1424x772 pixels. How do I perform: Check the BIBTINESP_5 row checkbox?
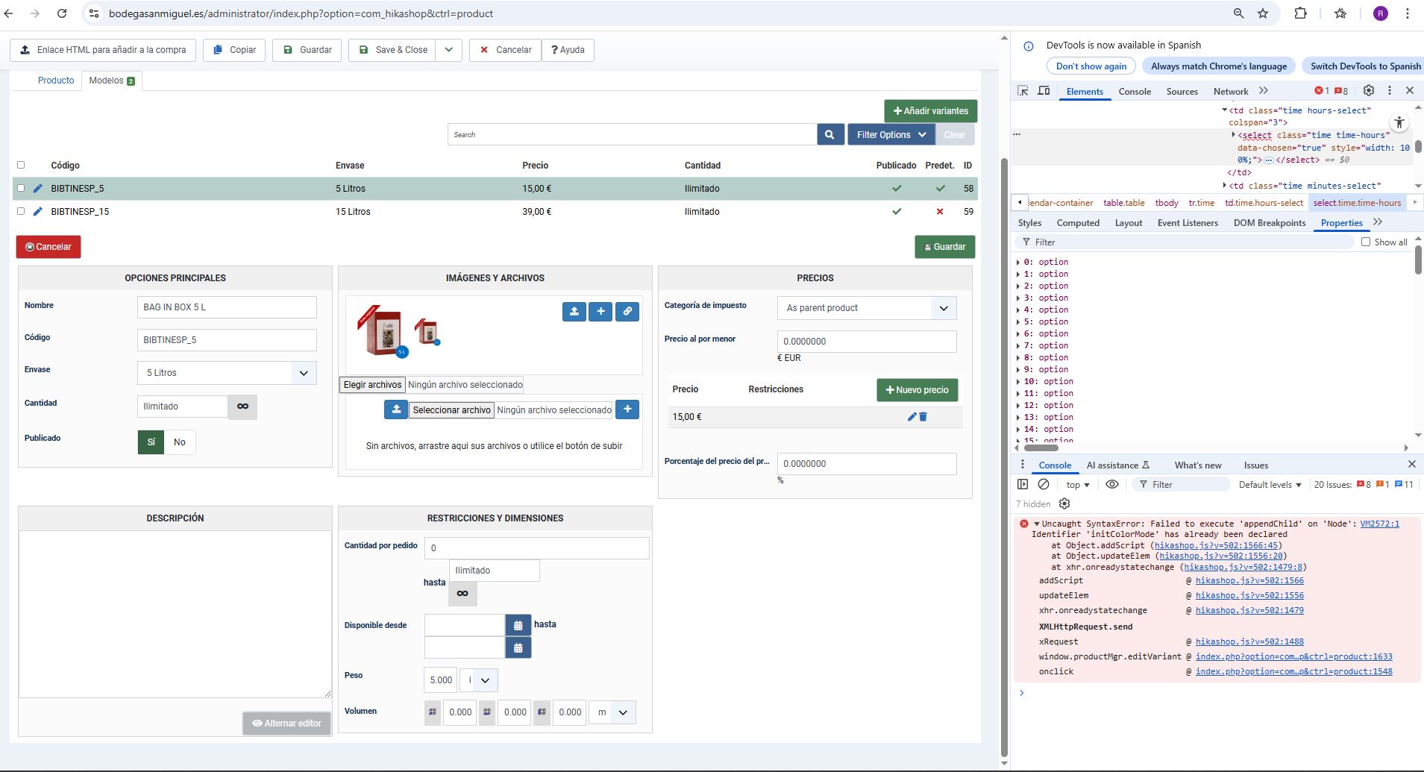tap(21, 189)
